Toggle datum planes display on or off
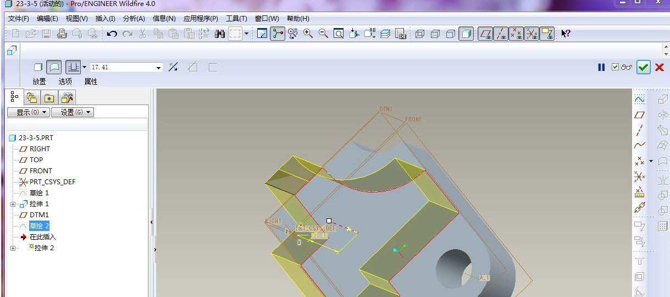 coord(485,34)
